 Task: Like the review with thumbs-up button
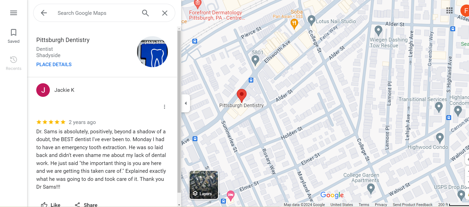click(51, 205)
